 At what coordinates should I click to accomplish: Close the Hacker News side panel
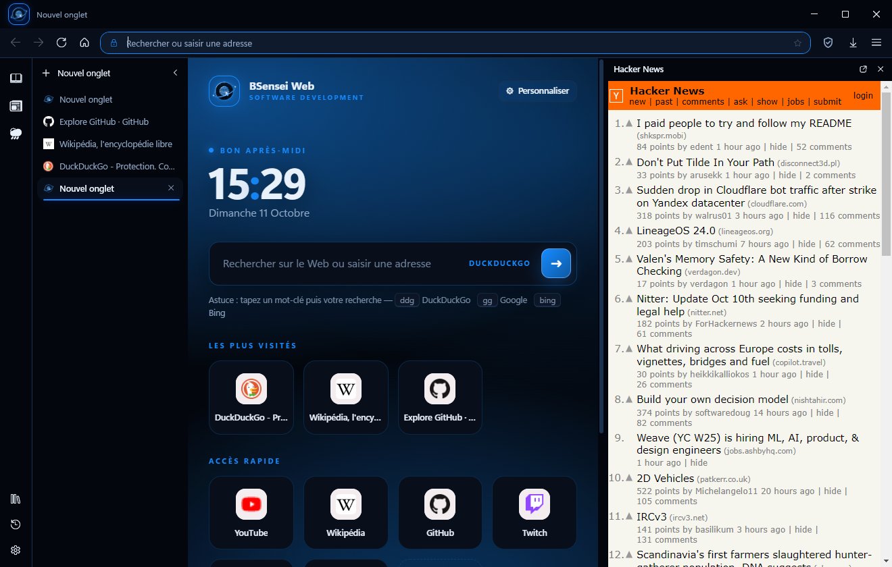coord(881,69)
